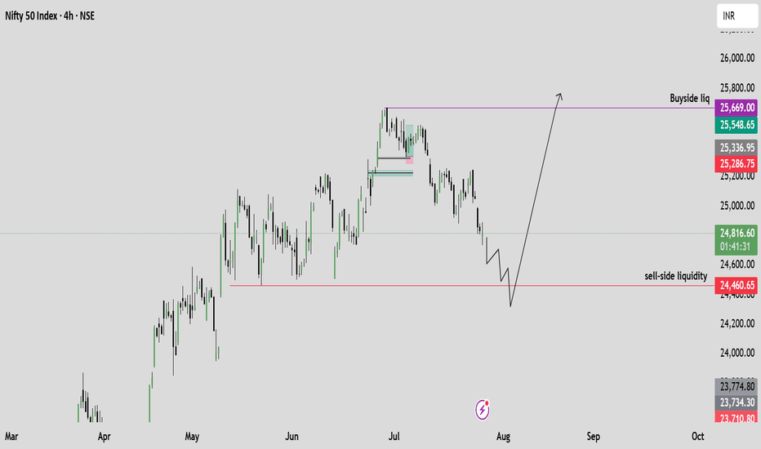Select the Buyside liq text annotation

[689, 99]
